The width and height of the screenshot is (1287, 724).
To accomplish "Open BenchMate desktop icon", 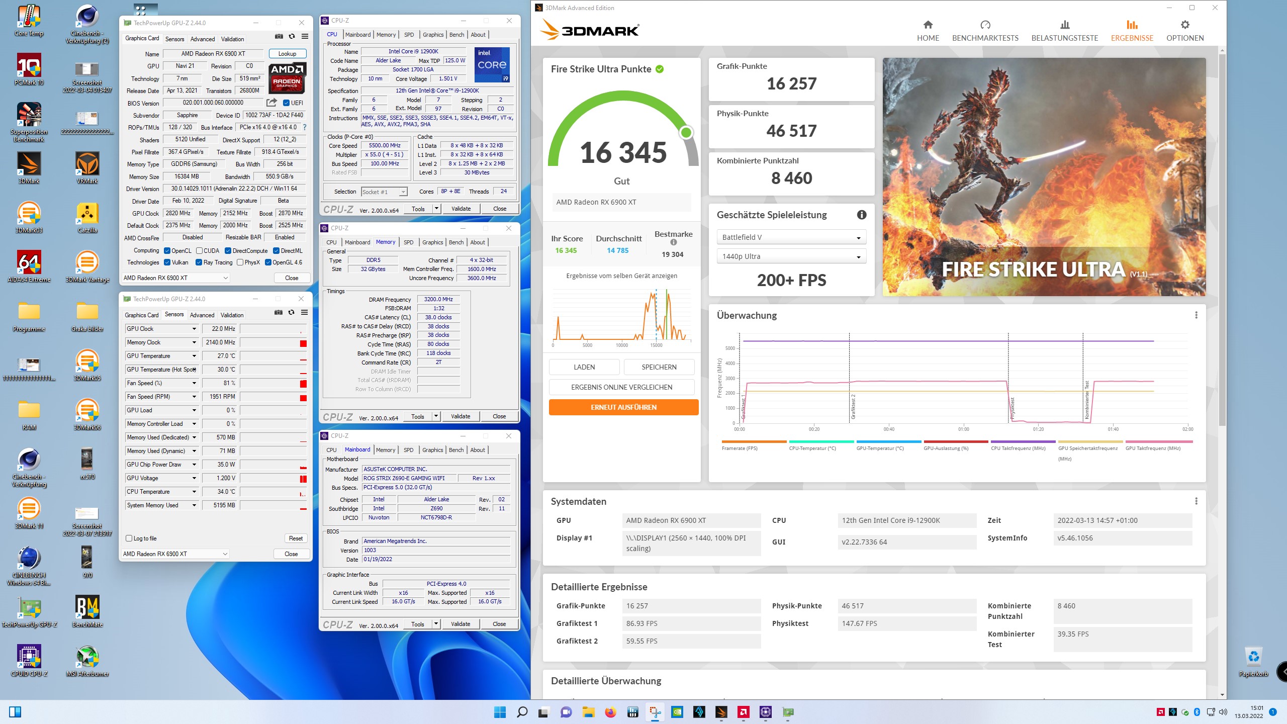I will pyautogui.click(x=87, y=611).
